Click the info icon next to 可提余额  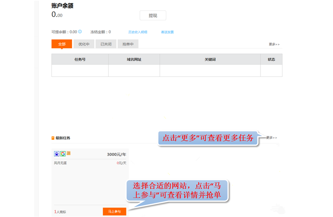point(80,32)
